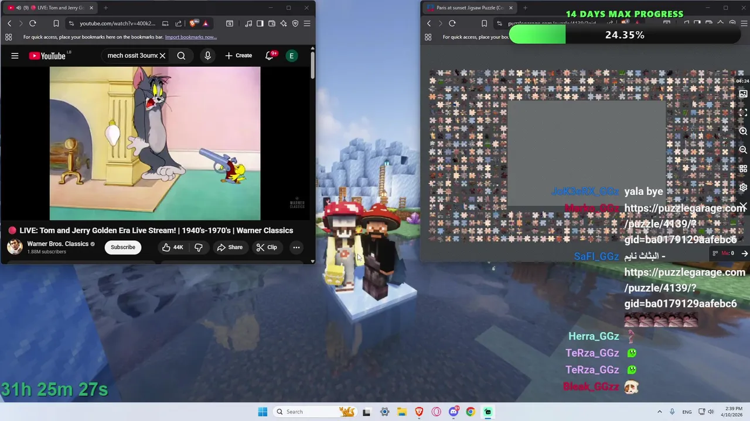The image size is (750, 421).
Task: Click the YouTube search magnifier button
Action: click(181, 56)
